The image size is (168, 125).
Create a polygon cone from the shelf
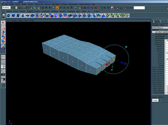pyautogui.click(x=23, y=16)
